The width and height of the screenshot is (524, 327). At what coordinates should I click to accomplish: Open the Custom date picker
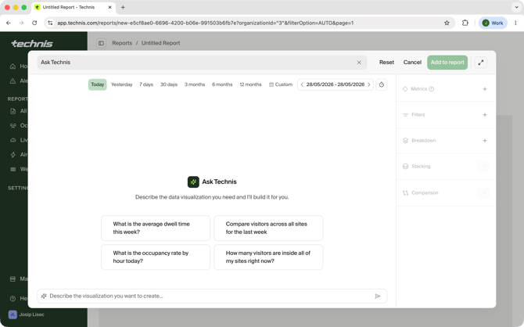[281, 84]
